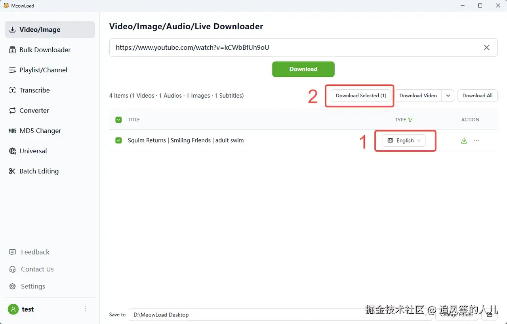Click the Transcribe scan icon
Image resolution: width=507 pixels, height=324 pixels.
click(x=12, y=90)
